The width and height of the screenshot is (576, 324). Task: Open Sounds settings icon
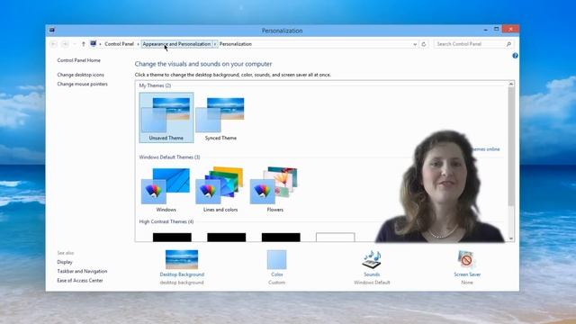tap(372, 260)
